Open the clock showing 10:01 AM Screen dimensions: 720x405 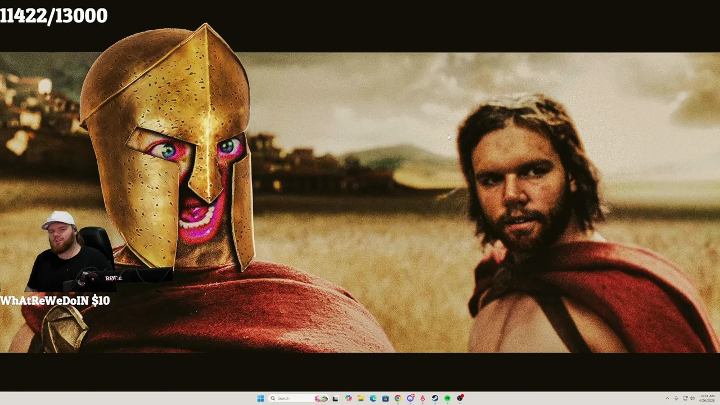coord(707,398)
